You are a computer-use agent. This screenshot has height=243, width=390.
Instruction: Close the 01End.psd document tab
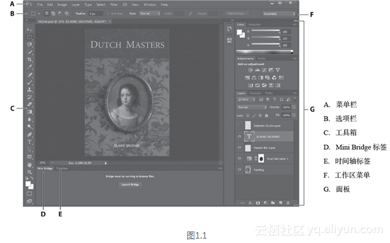110,22
